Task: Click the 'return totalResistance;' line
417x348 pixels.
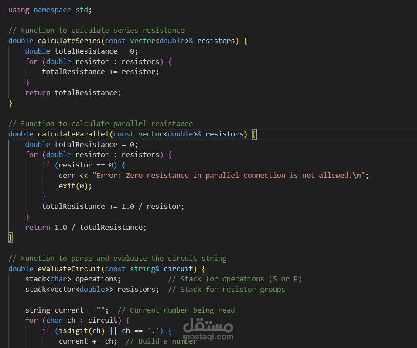Action: [73, 92]
